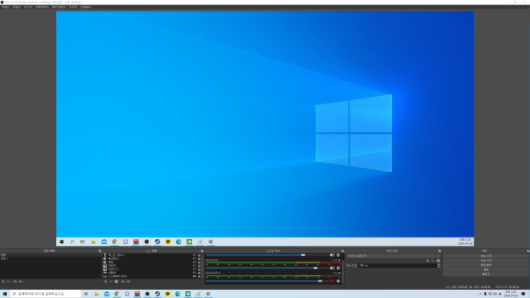Image resolution: width=530 pixels, height=298 pixels.
Task: Toggle visibility eye of the display capture source
Action: 194,276
